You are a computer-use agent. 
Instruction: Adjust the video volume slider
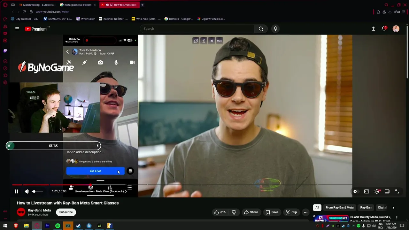(x=37, y=191)
